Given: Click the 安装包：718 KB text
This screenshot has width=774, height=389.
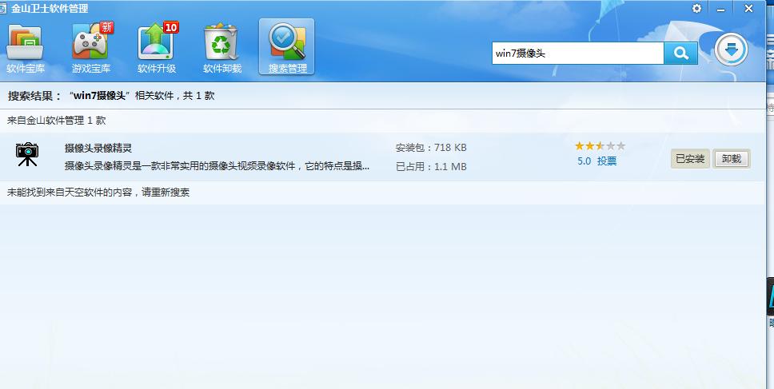Looking at the screenshot, I should tap(431, 148).
